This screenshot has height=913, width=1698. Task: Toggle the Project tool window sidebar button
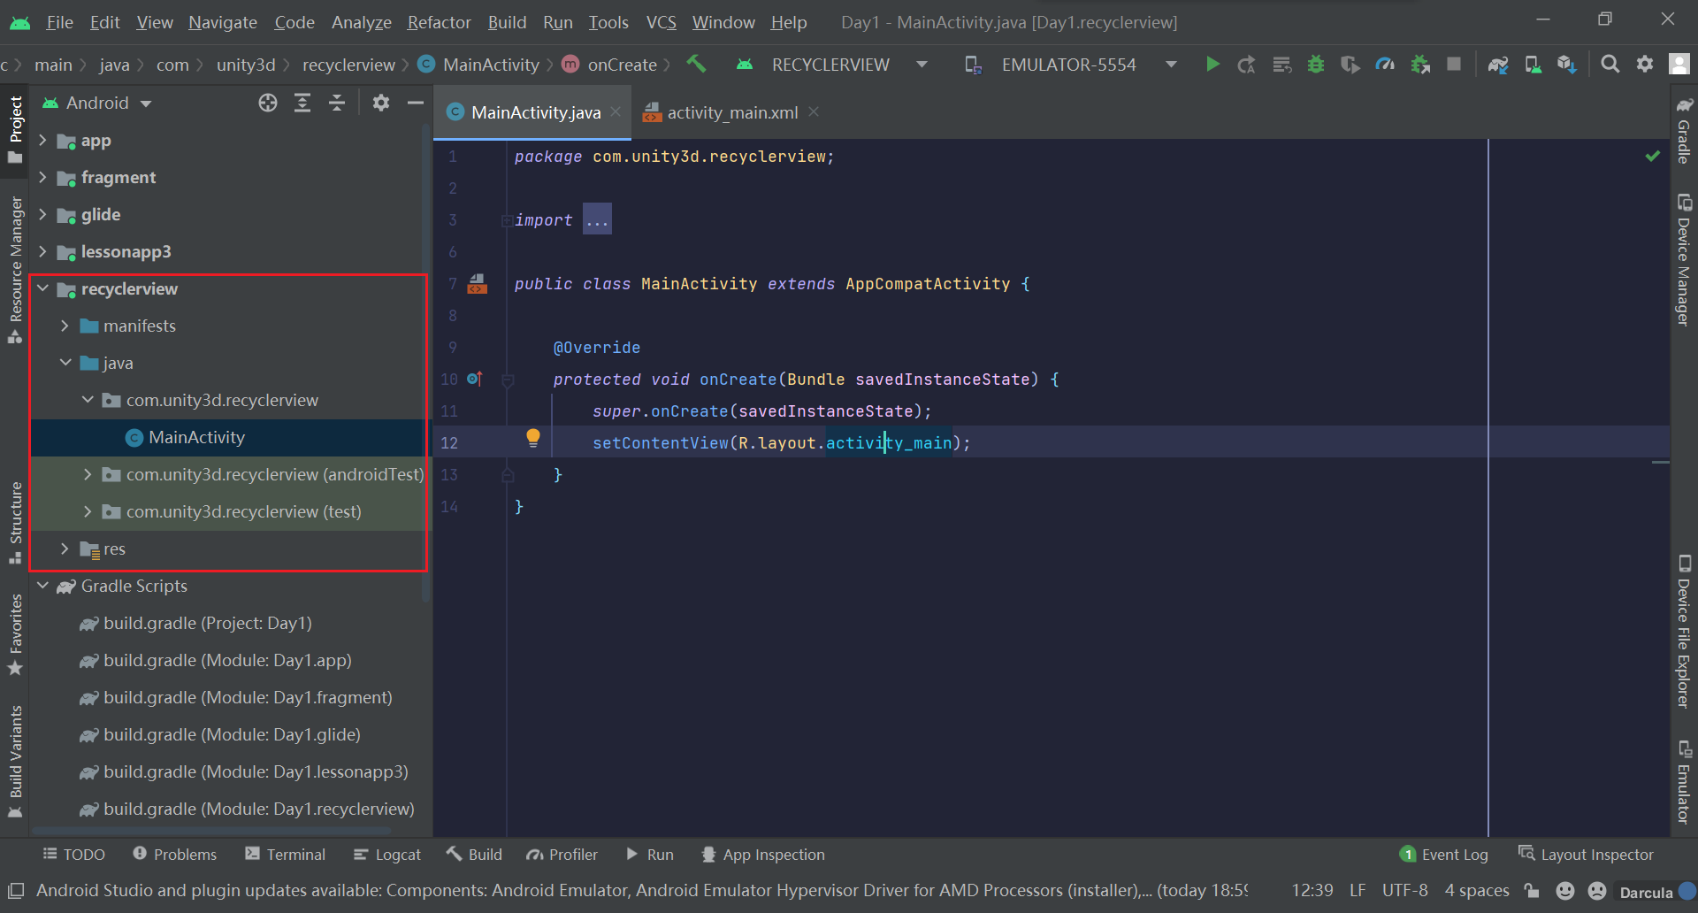[x=15, y=128]
